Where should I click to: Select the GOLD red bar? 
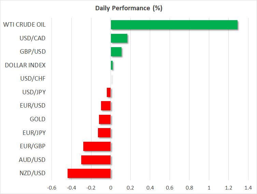pyautogui.click(x=105, y=120)
